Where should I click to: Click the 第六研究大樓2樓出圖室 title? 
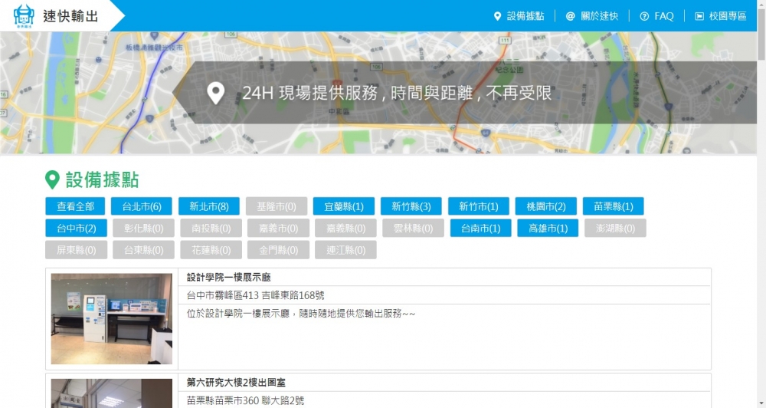click(236, 383)
